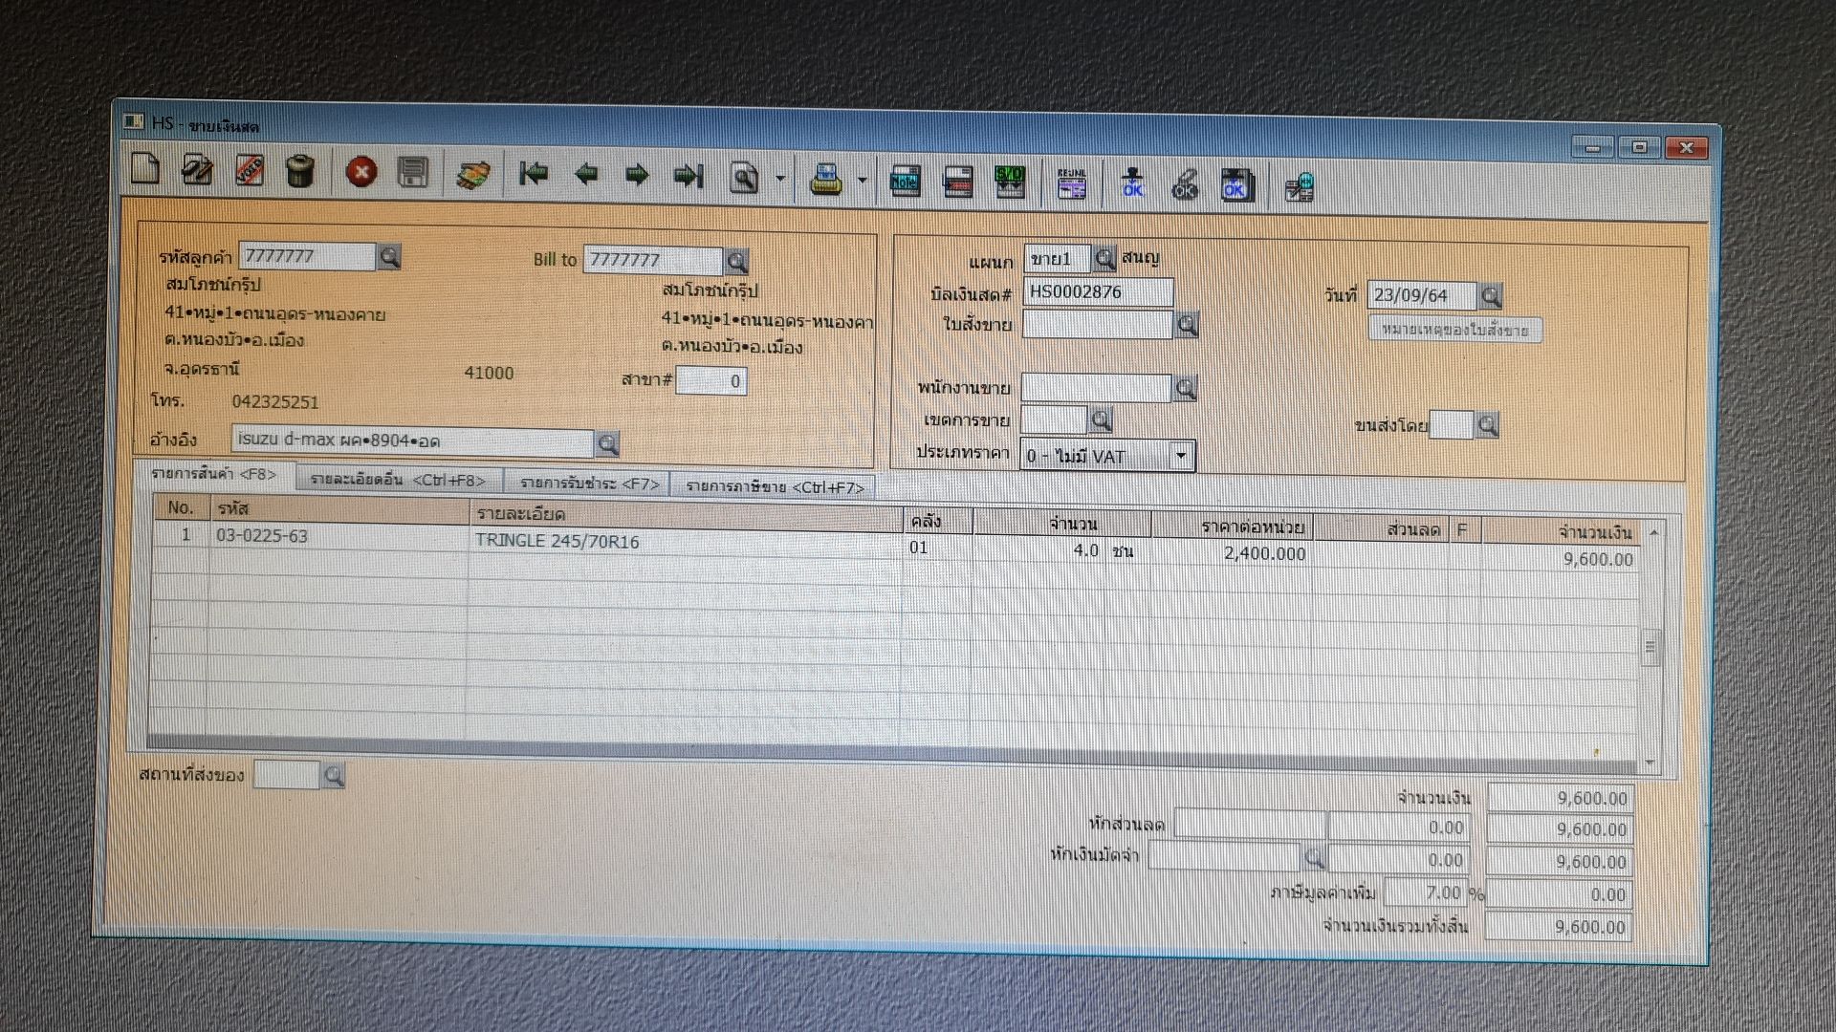
Task: Click the floppy disk save icon
Action: click(x=412, y=173)
